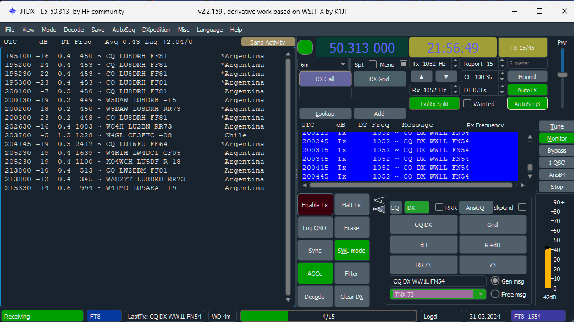The height and width of the screenshot is (322, 574).
Task: Click Rx Frequency scrollbar up arrow
Action: pyautogui.click(x=529, y=137)
